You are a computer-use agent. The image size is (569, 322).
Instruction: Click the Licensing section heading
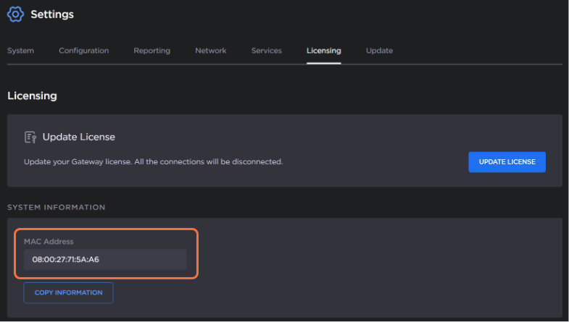(x=32, y=96)
